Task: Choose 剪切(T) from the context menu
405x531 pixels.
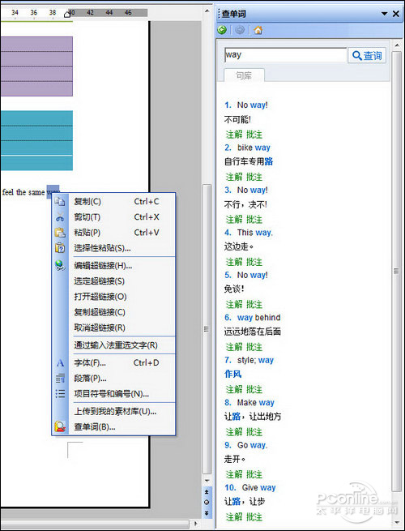Action: coord(114,217)
